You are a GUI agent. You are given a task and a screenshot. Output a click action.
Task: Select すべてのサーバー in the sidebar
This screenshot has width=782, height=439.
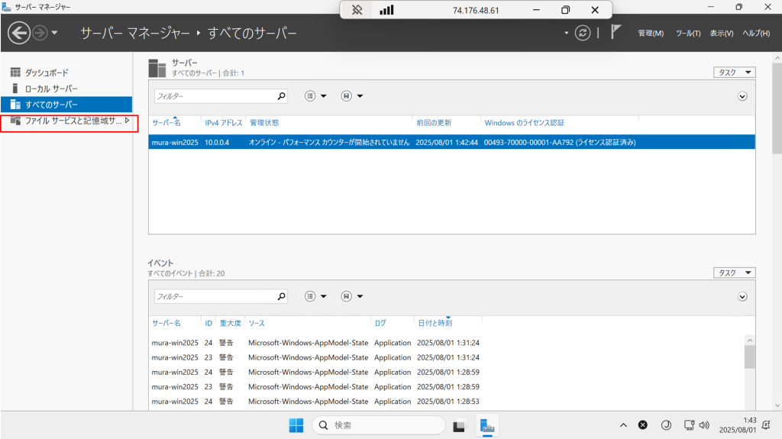pyautogui.click(x=66, y=105)
